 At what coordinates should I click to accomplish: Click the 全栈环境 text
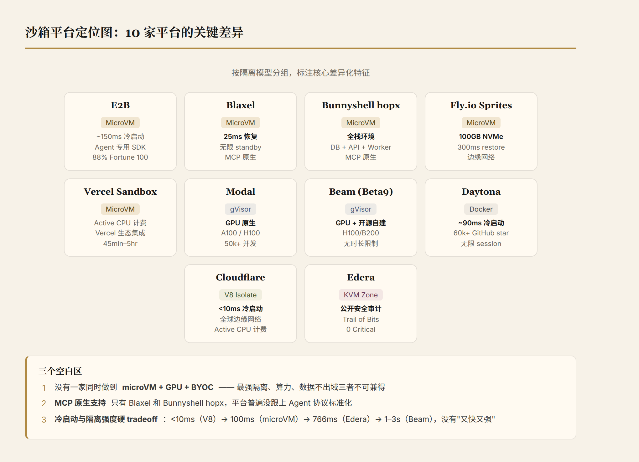pos(361,136)
